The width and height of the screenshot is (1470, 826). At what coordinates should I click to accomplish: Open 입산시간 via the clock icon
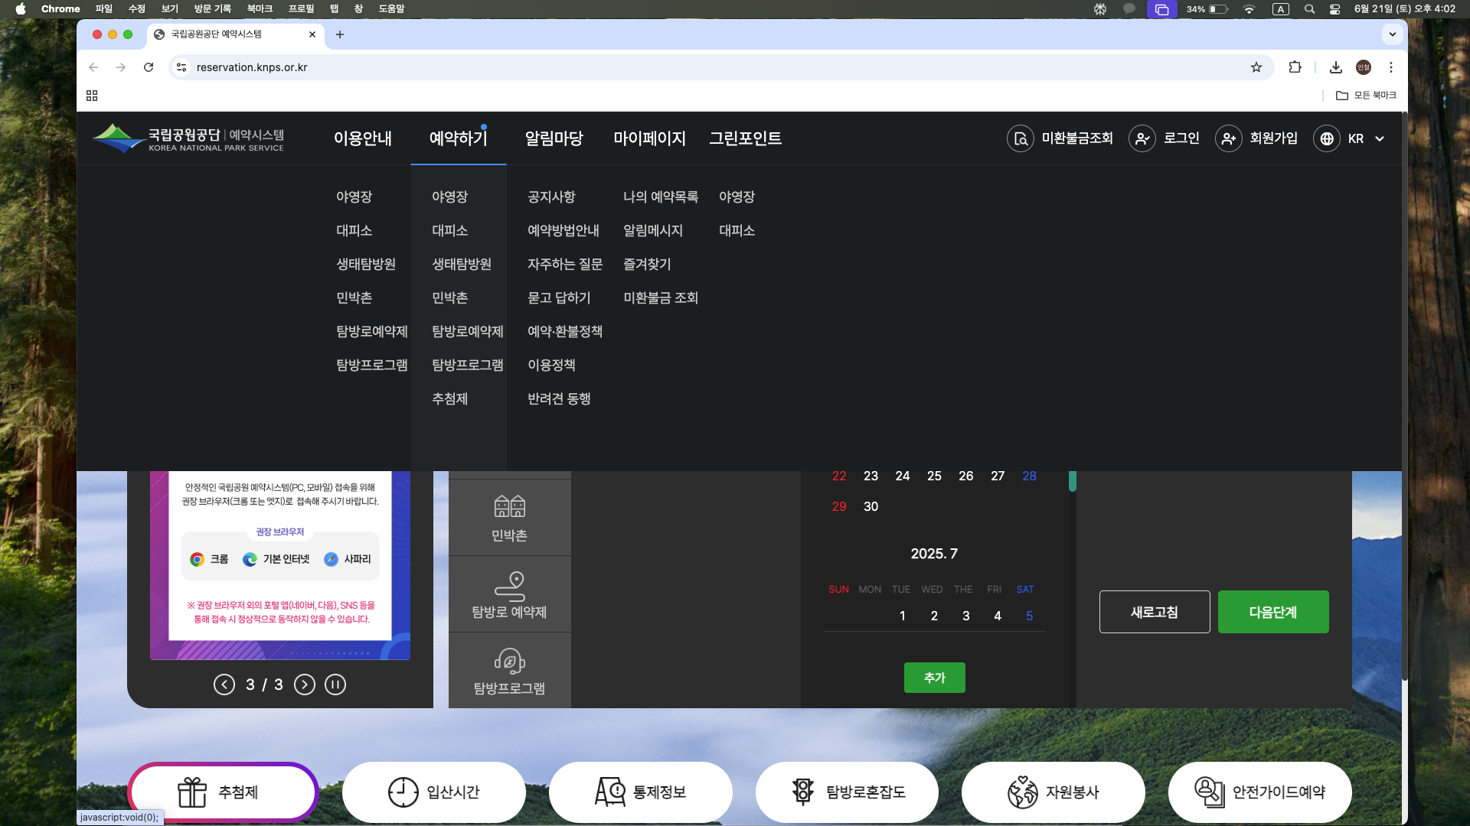[x=403, y=792]
